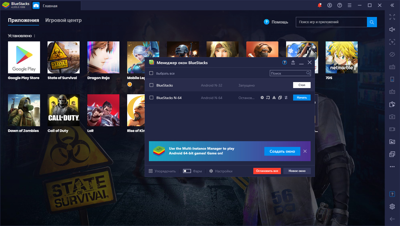Lock the mouse cursor from sidebar
The height and width of the screenshot is (226, 400).
[x=392, y=42]
